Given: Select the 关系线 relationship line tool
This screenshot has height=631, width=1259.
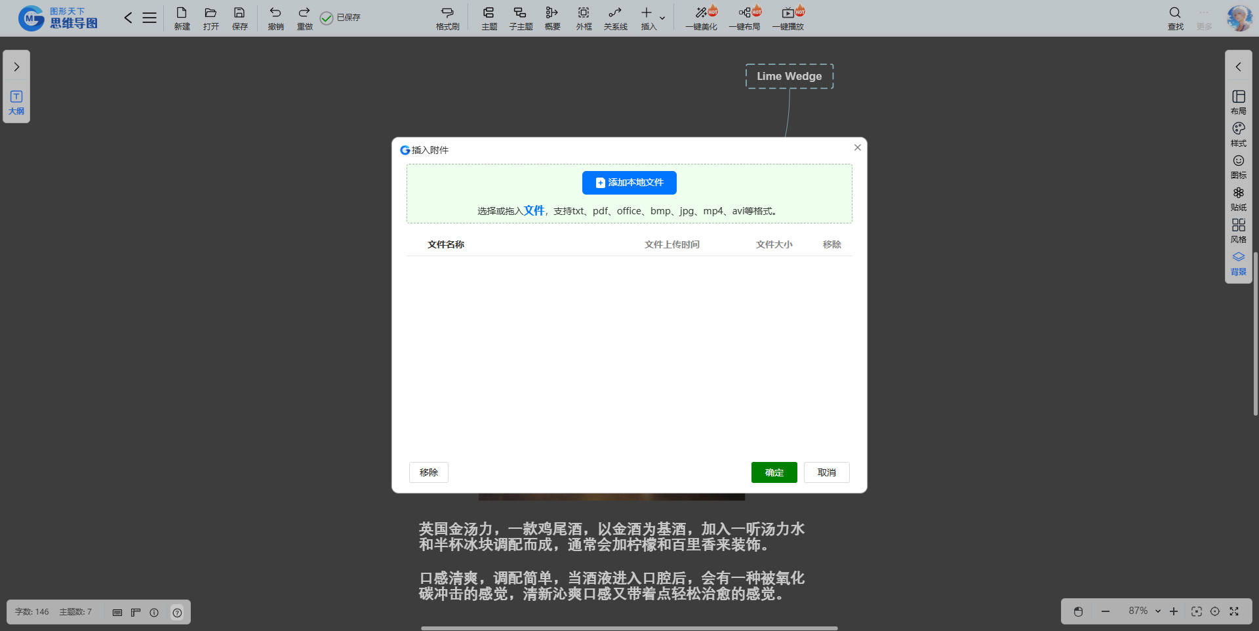Looking at the screenshot, I should pyautogui.click(x=615, y=18).
